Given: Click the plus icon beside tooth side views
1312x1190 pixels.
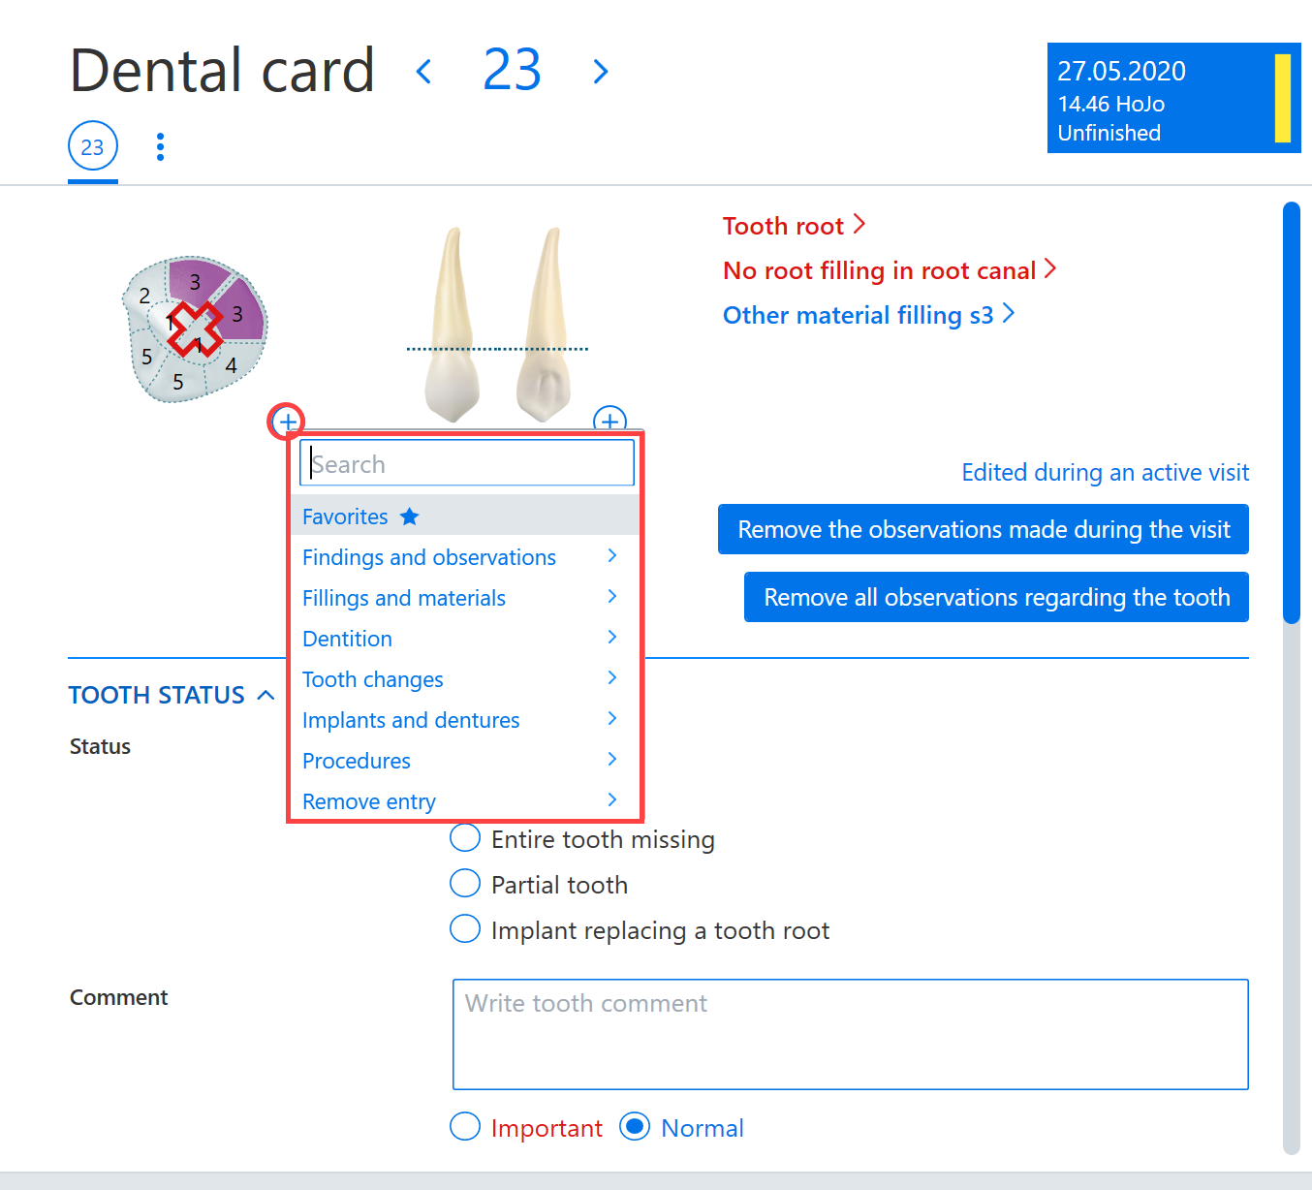Looking at the screenshot, I should pos(609,421).
